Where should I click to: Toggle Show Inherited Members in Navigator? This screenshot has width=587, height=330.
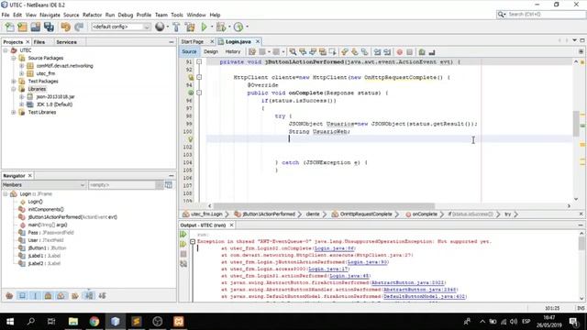click(9, 296)
